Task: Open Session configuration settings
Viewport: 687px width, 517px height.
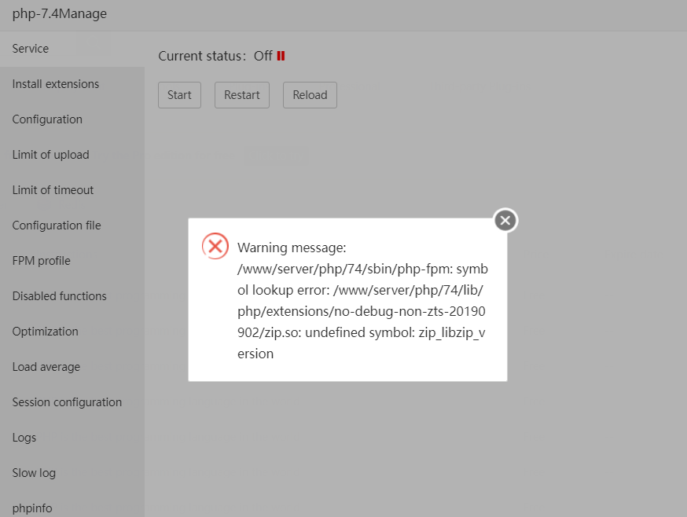Action: (x=67, y=402)
